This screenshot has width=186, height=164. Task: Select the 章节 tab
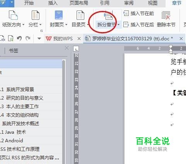[x=177, y=3]
